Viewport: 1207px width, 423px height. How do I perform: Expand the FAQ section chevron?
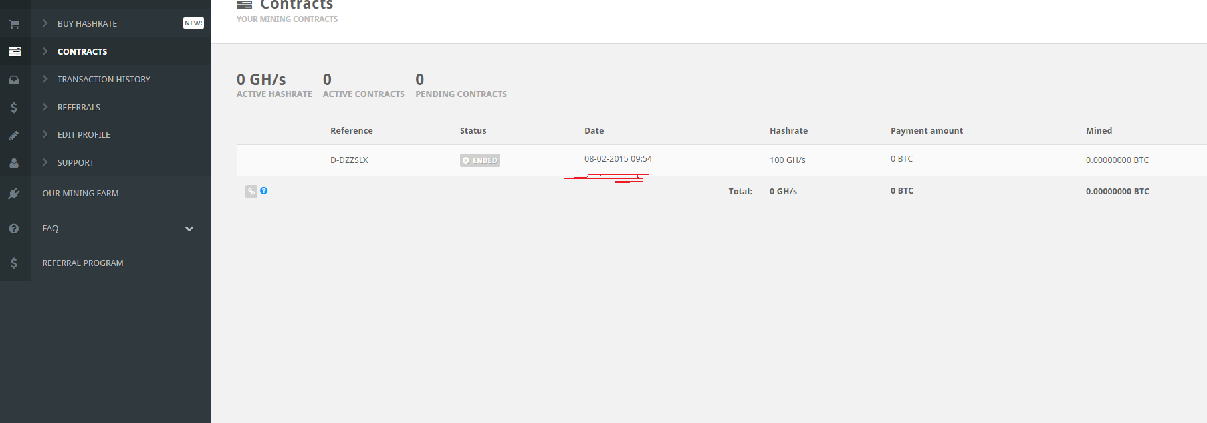point(189,229)
